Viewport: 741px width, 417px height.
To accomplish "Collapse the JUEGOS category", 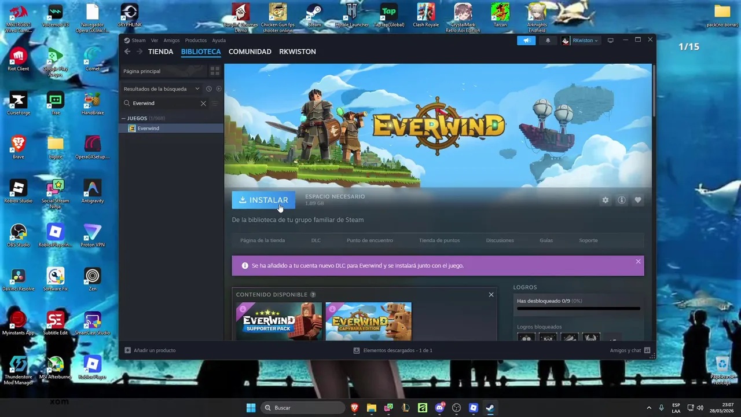I will click(x=124, y=118).
